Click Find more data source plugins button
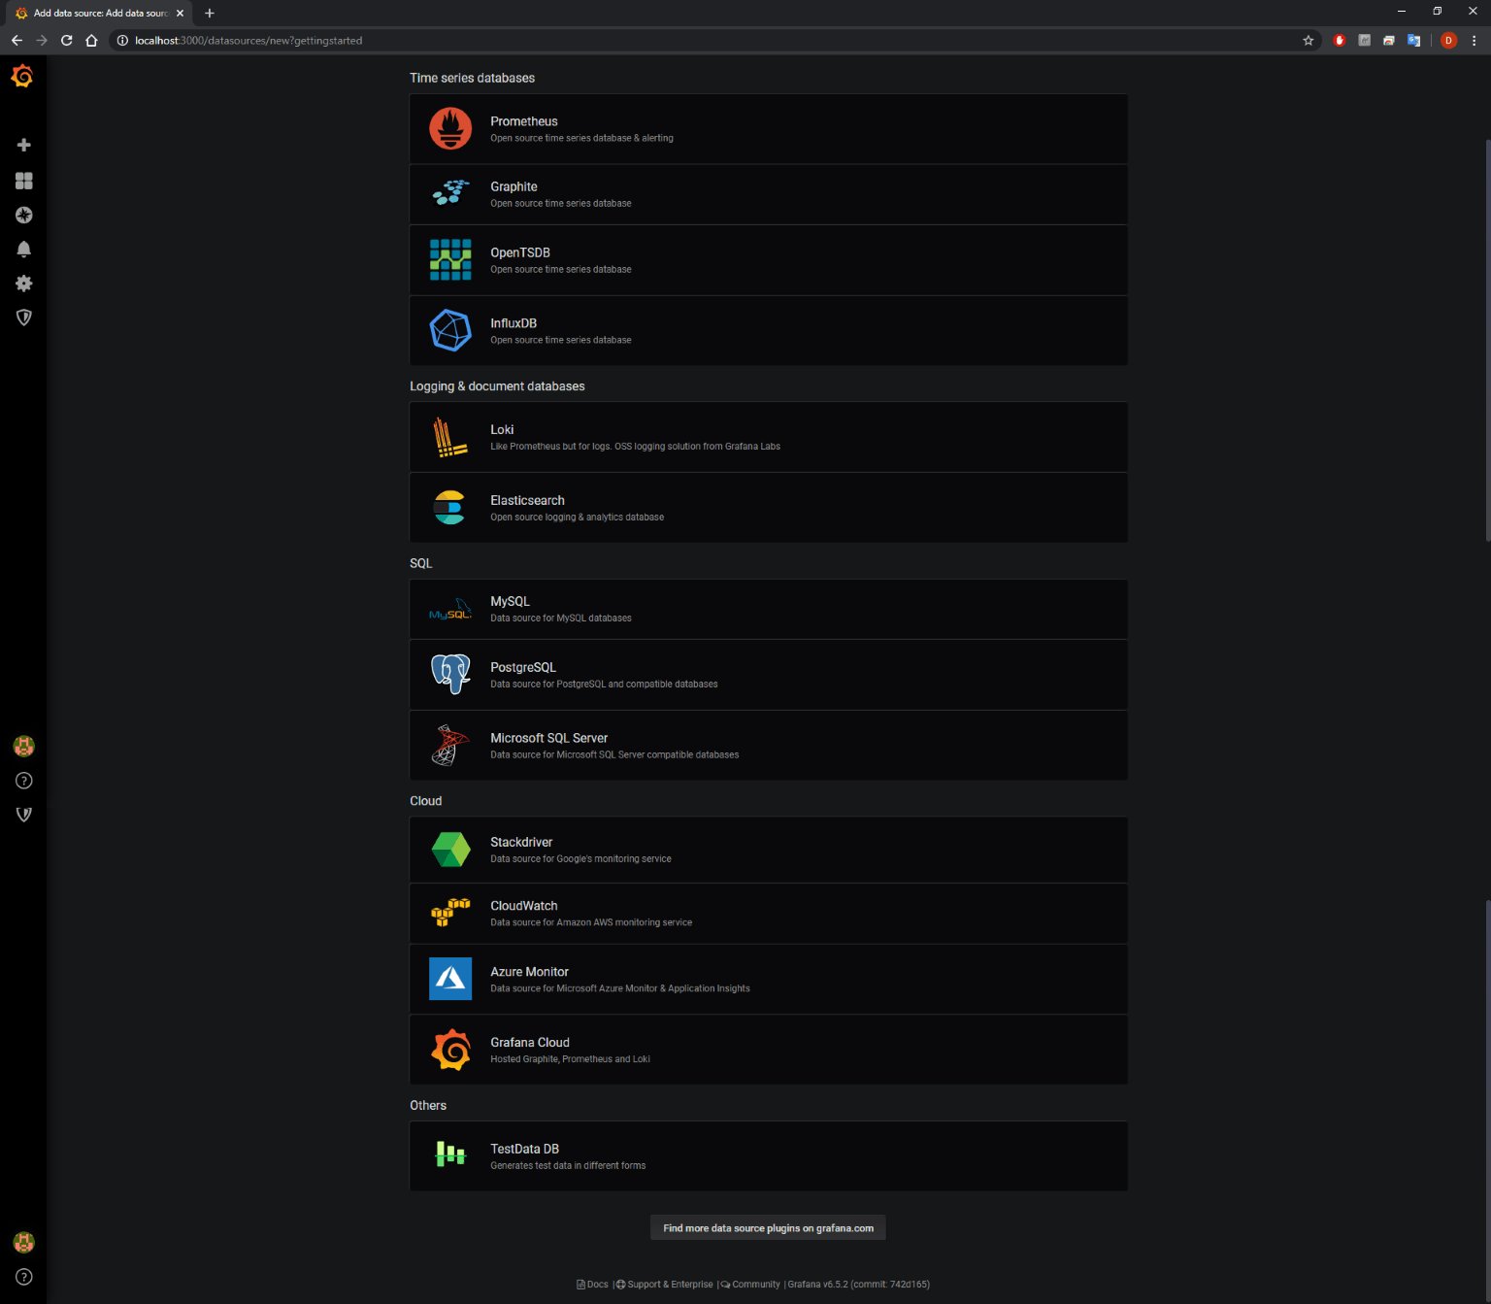 pos(768,1227)
